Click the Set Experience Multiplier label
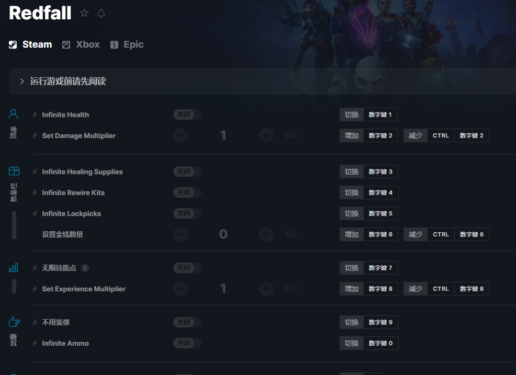Screen dimensions: 516x375 point(84,289)
